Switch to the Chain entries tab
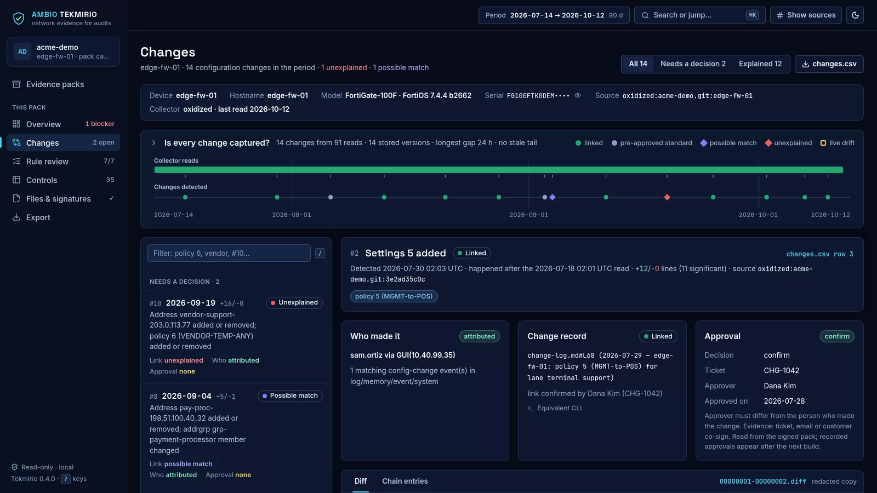Screen dimensions: 877x493 tap(405, 481)
